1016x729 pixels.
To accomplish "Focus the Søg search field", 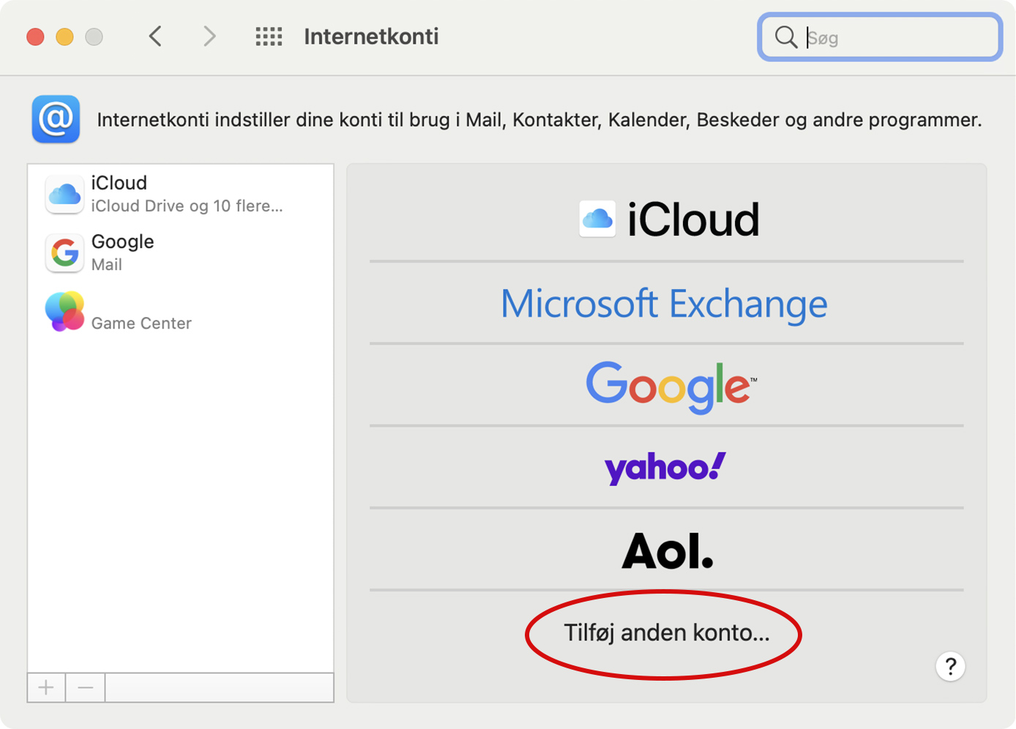I will [x=880, y=37].
